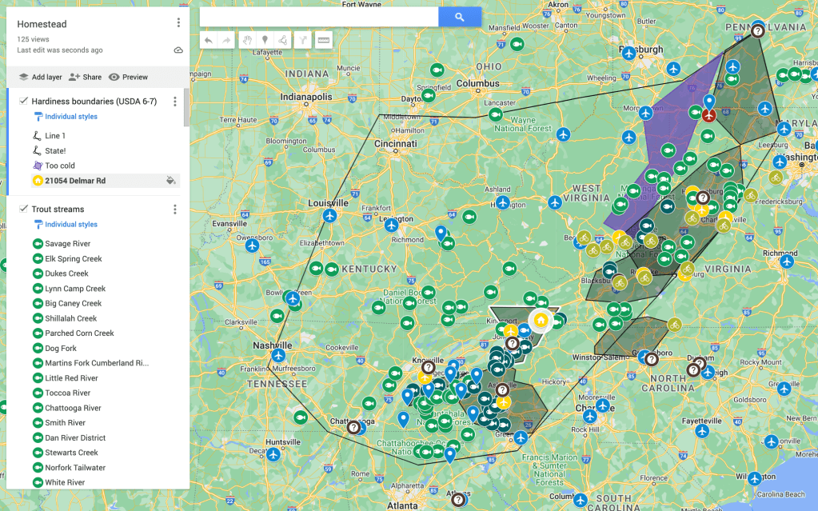This screenshot has height=511, width=818.
Task: Toggle the Trout streams layer checkbox
Action: coord(23,210)
